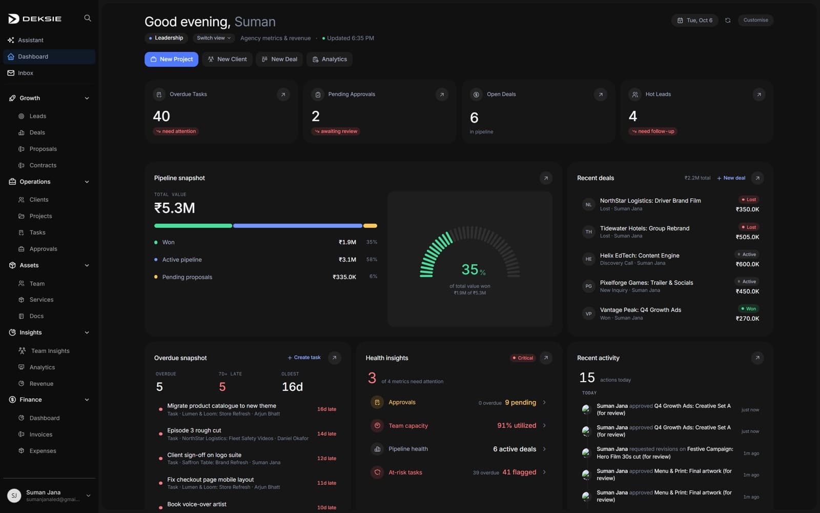The height and width of the screenshot is (513, 820).
Task: Open Recent activity panel arrow icon
Action: point(757,358)
